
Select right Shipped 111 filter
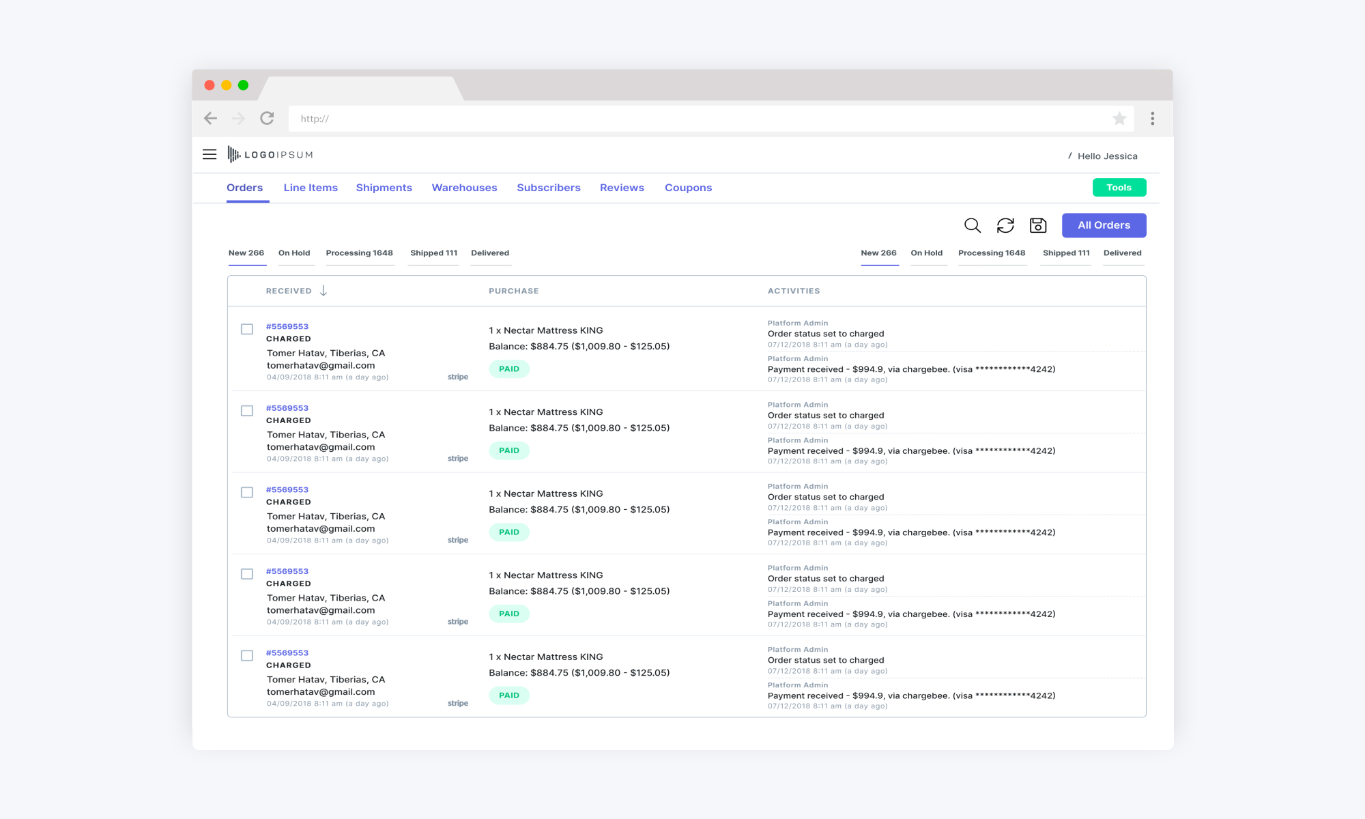(x=1066, y=253)
